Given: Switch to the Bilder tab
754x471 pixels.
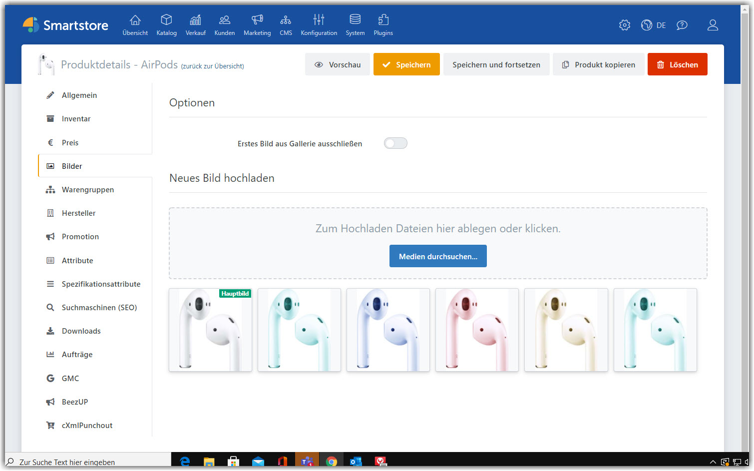Looking at the screenshot, I should coord(71,166).
